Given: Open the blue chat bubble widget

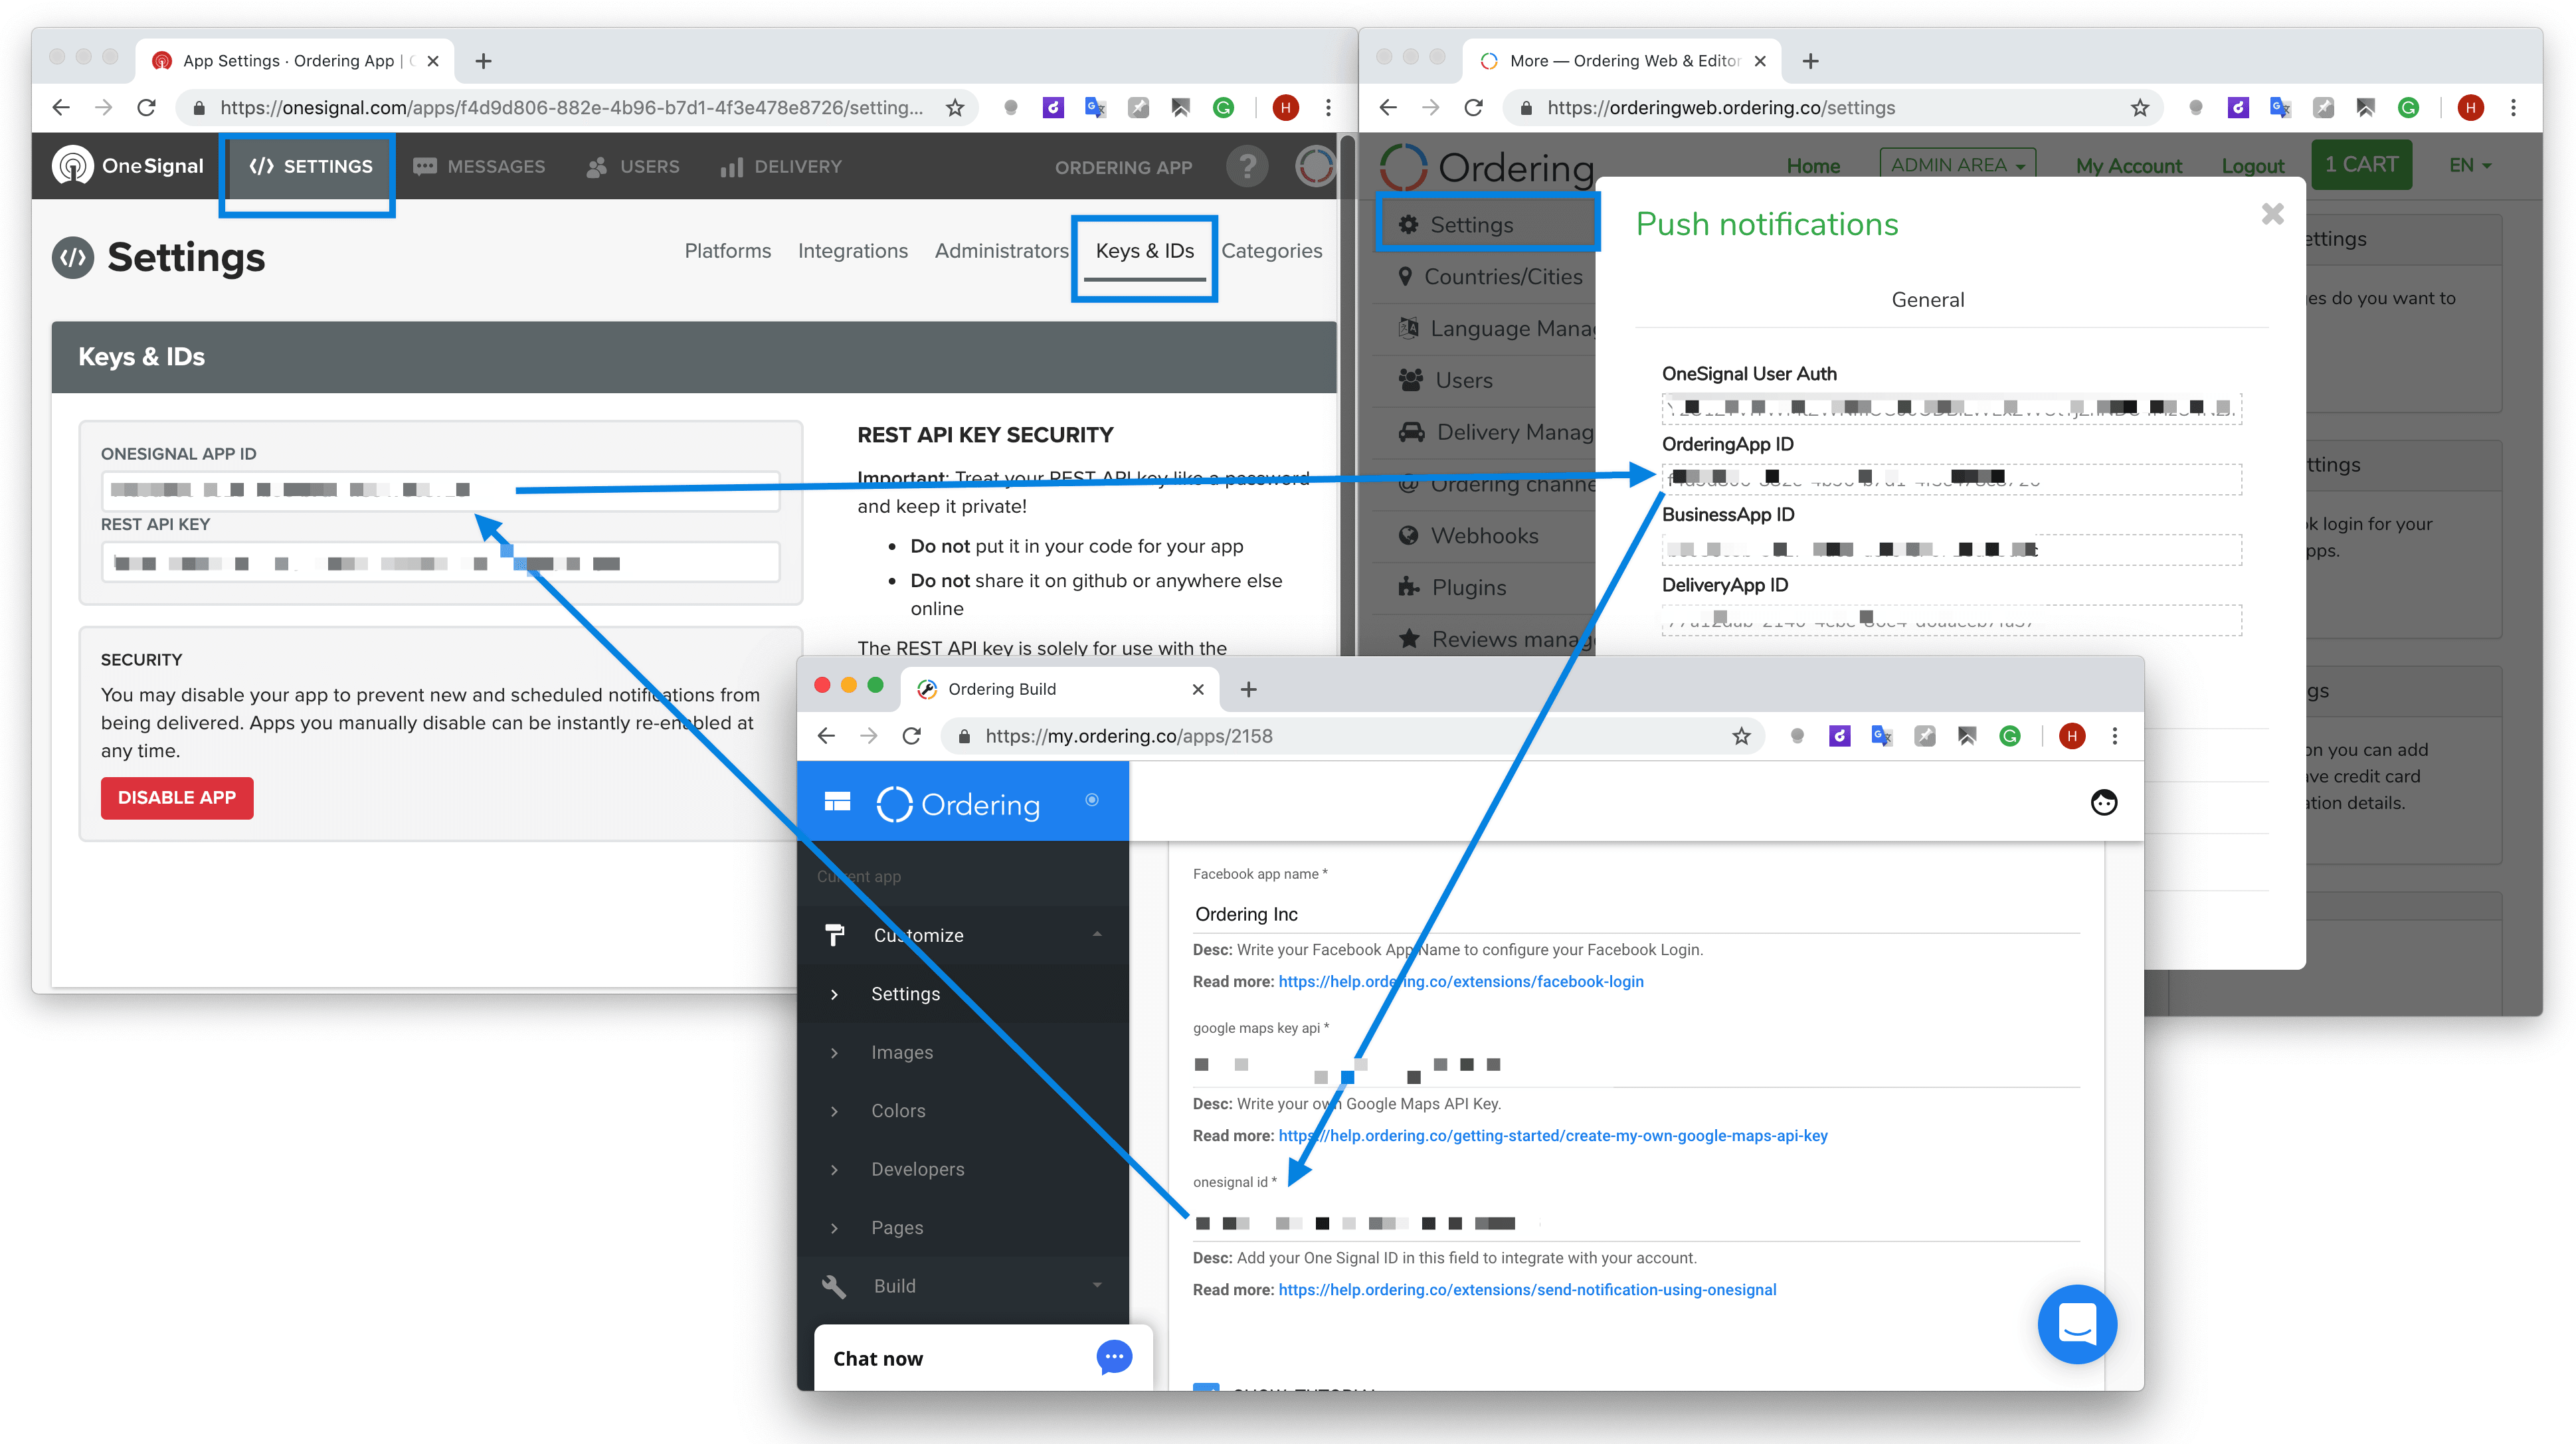Looking at the screenshot, I should click(2077, 1324).
